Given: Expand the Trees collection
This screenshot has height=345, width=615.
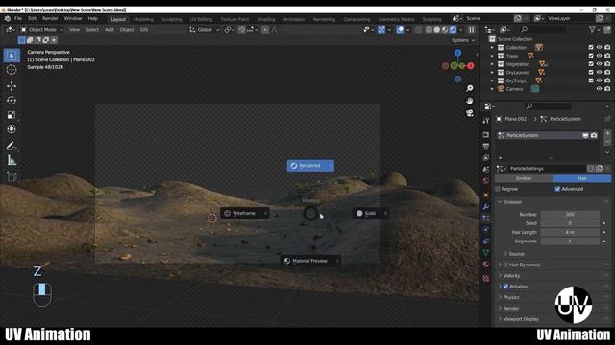Looking at the screenshot, I should tap(492, 56).
